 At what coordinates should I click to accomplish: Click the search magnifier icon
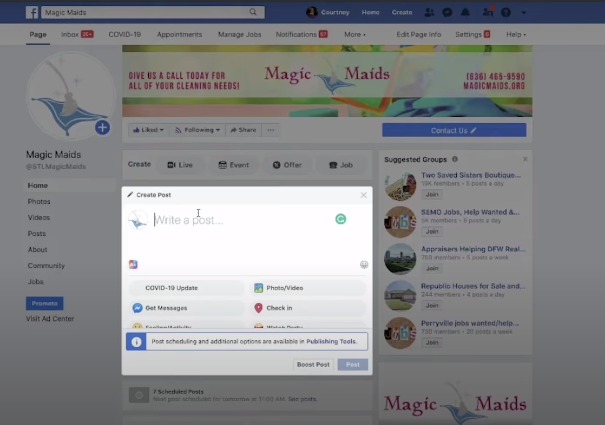click(253, 12)
